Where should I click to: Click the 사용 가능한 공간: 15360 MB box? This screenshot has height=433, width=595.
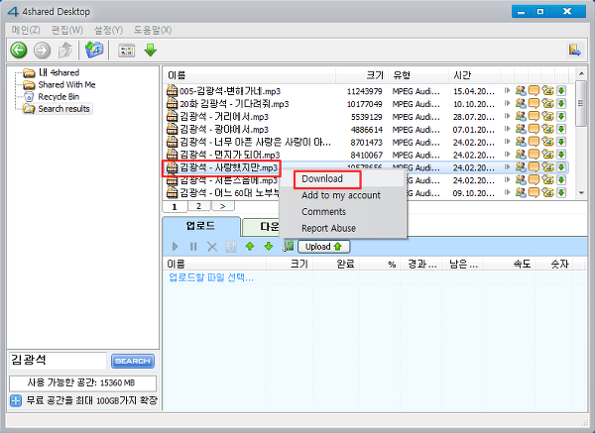point(82,382)
